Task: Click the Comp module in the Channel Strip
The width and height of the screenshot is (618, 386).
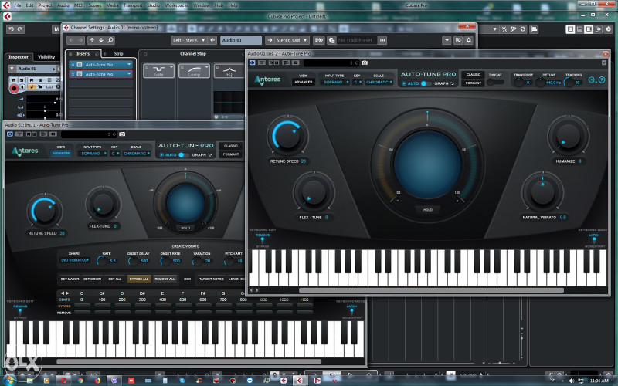Action: coord(194,71)
